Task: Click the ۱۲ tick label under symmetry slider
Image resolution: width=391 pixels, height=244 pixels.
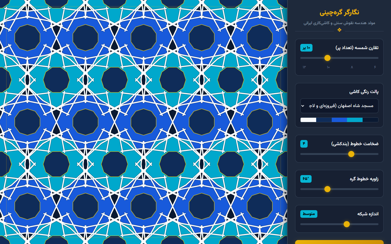Action: pos(304,67)
